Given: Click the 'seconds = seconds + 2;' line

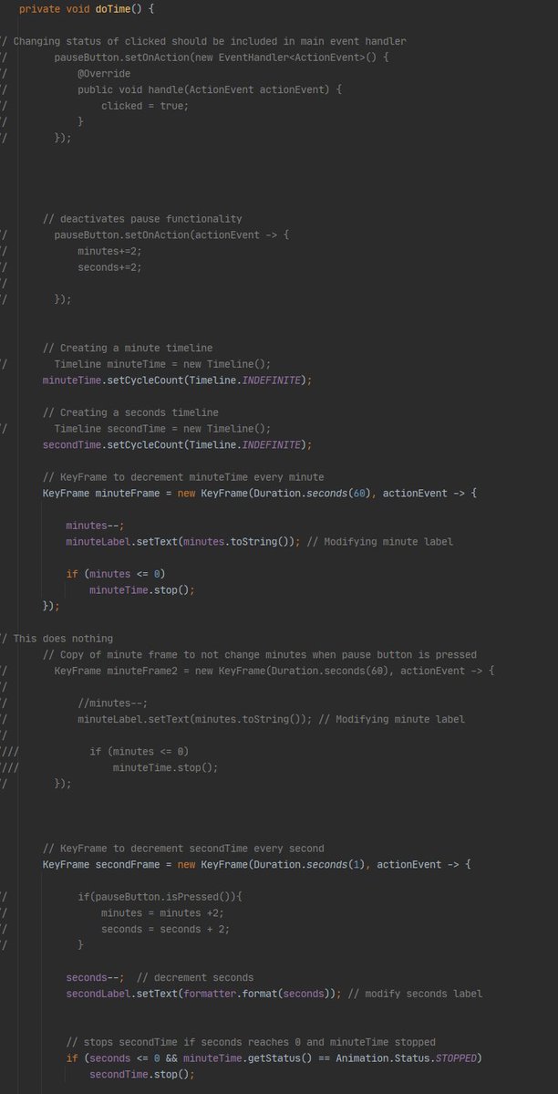Looking at the screenshot, I should click(165, 928).
